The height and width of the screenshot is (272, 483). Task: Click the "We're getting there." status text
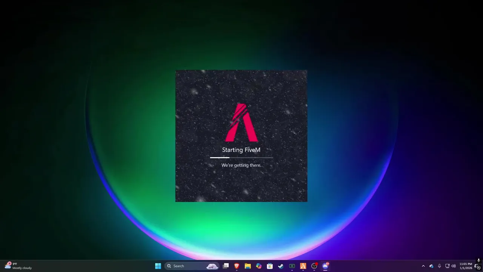pos(241,165)
